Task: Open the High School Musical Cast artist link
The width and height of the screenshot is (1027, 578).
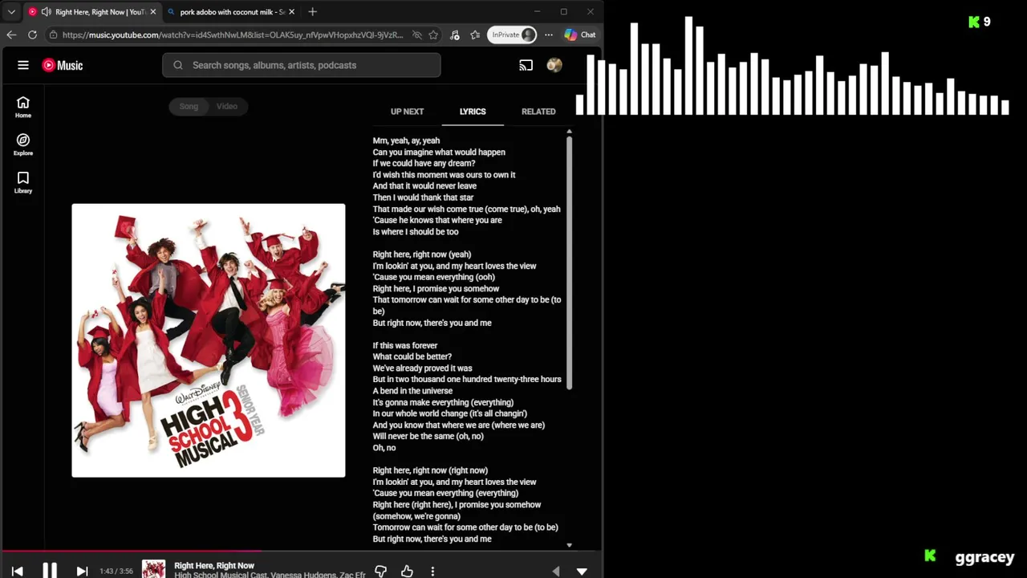Action: coord(220,575)
